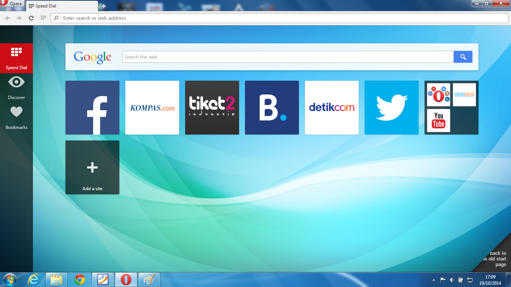Open the Opera social thumbnail in folder
Viewport: 511px width, 287px height.
(438, 95)
